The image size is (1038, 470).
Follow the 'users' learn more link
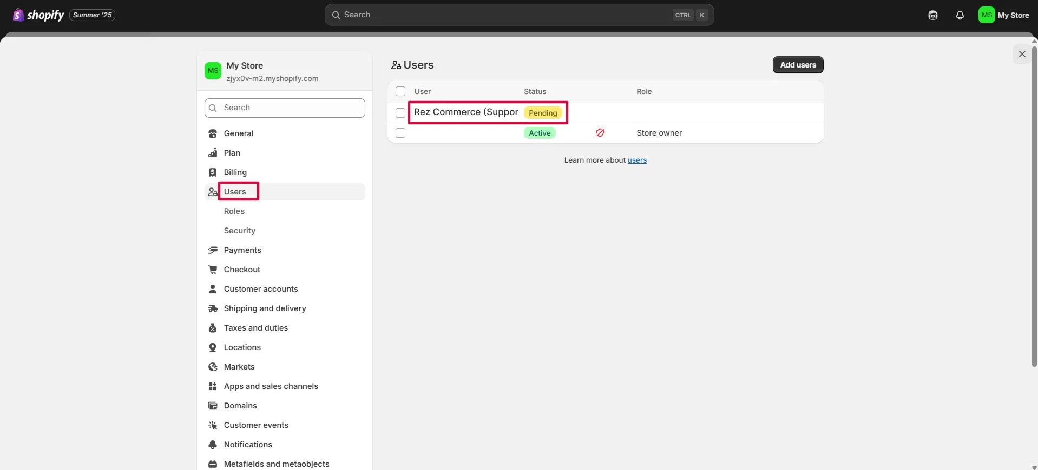[x=637, y=160]
